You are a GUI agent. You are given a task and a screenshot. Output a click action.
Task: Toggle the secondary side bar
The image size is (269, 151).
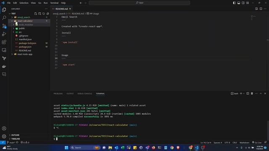(x=243, y=3)
